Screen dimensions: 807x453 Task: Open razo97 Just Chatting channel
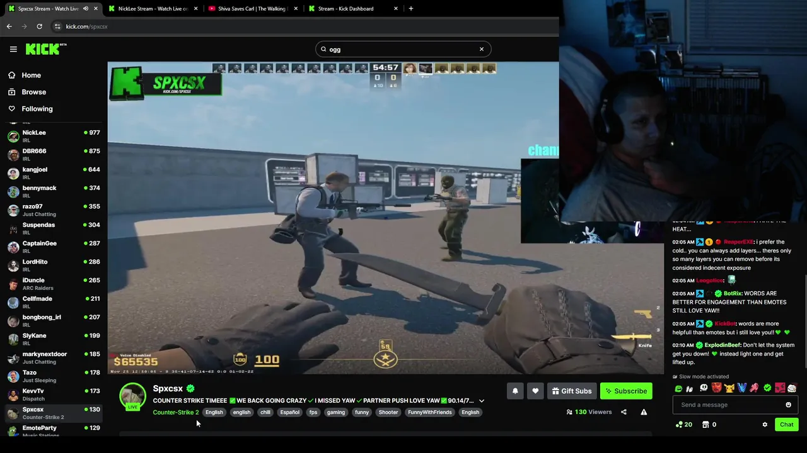[54, 210]
